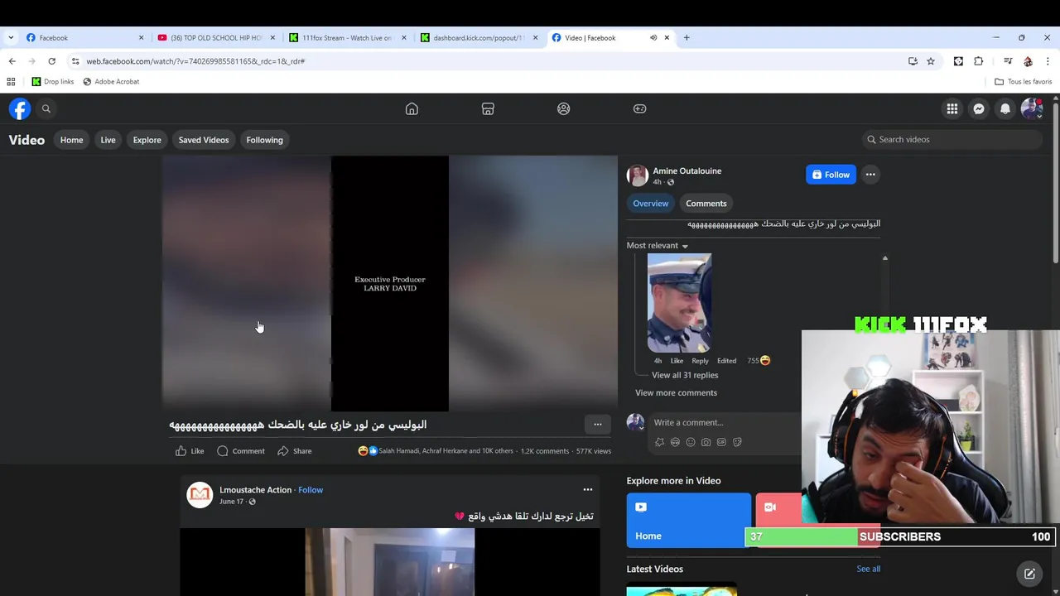
Task: Insert an emoji in the comment box
Action: click(x=691, y=442)
